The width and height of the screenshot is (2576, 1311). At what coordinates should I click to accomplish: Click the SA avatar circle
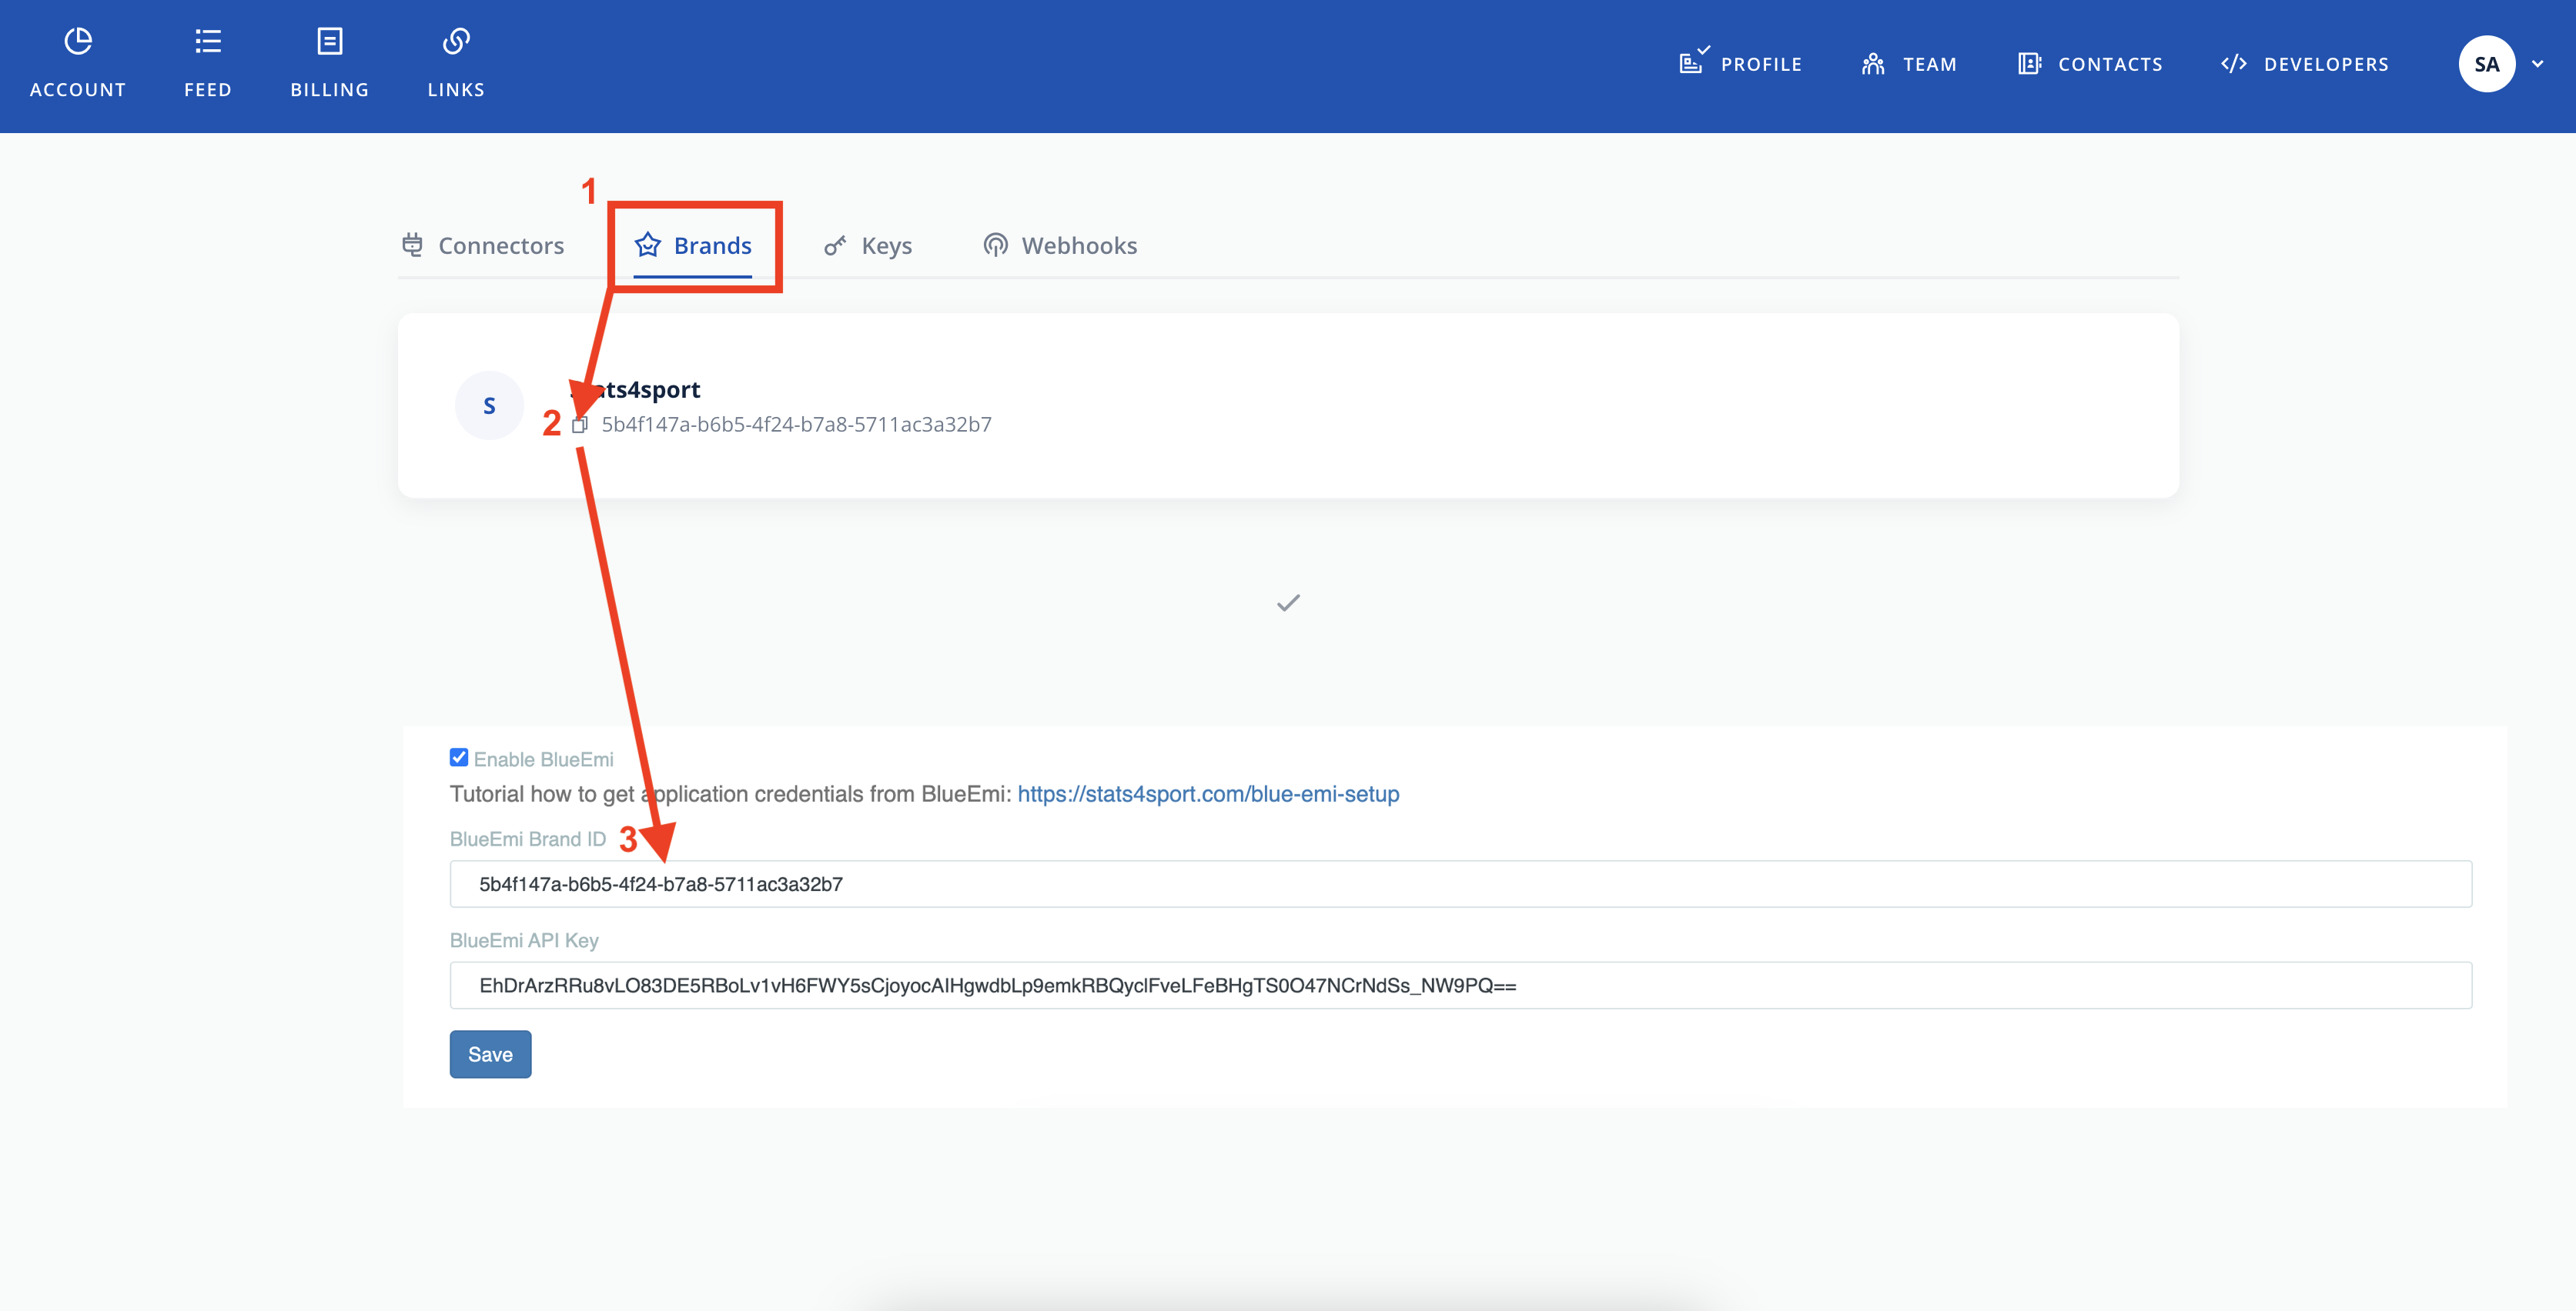pyautogui.click(x=2487, y=64)
